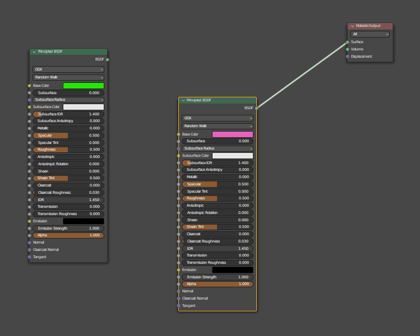Image resolution: width=420 pixels, height=336 pixels.
Task: Click Specular slider in pink node
Action: tap(218, 184)
